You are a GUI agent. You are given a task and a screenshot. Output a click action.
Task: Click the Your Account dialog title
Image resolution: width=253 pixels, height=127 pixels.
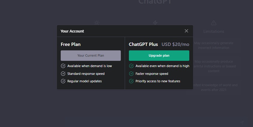72,31
